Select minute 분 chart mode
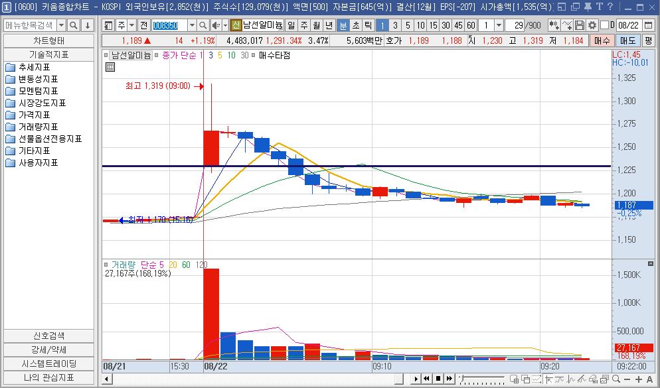The height and width of the screenshot is (388, 660). click(343, 26)
